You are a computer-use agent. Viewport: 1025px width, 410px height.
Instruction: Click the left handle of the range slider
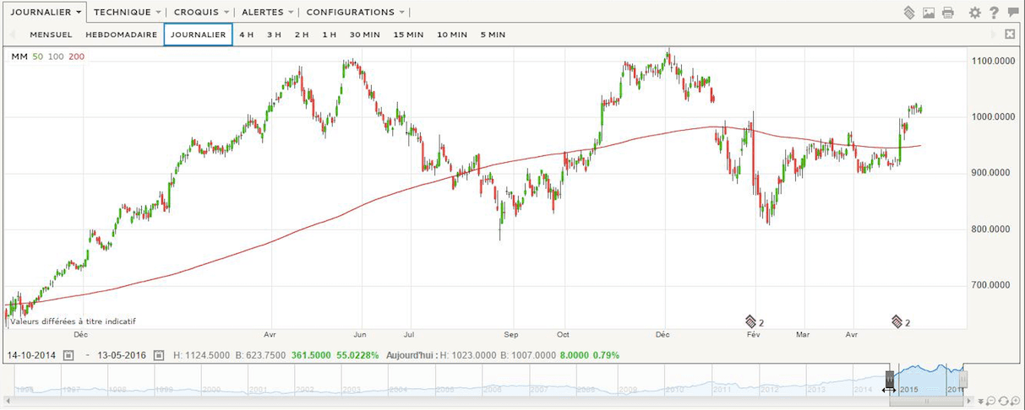pos(889,379)
